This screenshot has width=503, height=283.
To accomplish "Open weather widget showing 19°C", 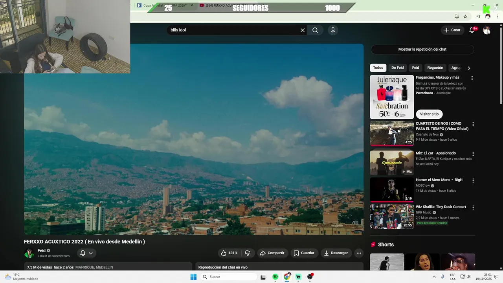I will click(x=22, y=277).
